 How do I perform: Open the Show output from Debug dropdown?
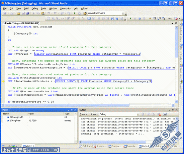coord(138,114)
